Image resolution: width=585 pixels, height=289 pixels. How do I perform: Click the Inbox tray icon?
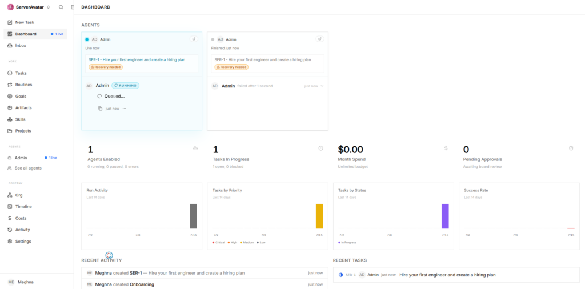[10, 46]
